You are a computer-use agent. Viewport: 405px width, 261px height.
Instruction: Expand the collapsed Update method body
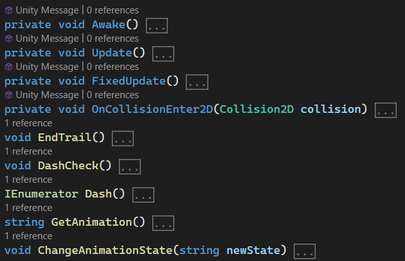pos(163,55)
